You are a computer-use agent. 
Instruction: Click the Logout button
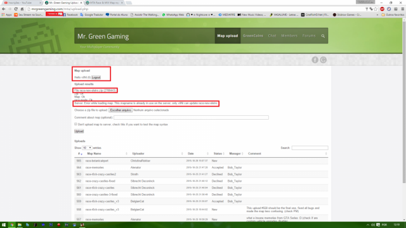coord(96,77)
